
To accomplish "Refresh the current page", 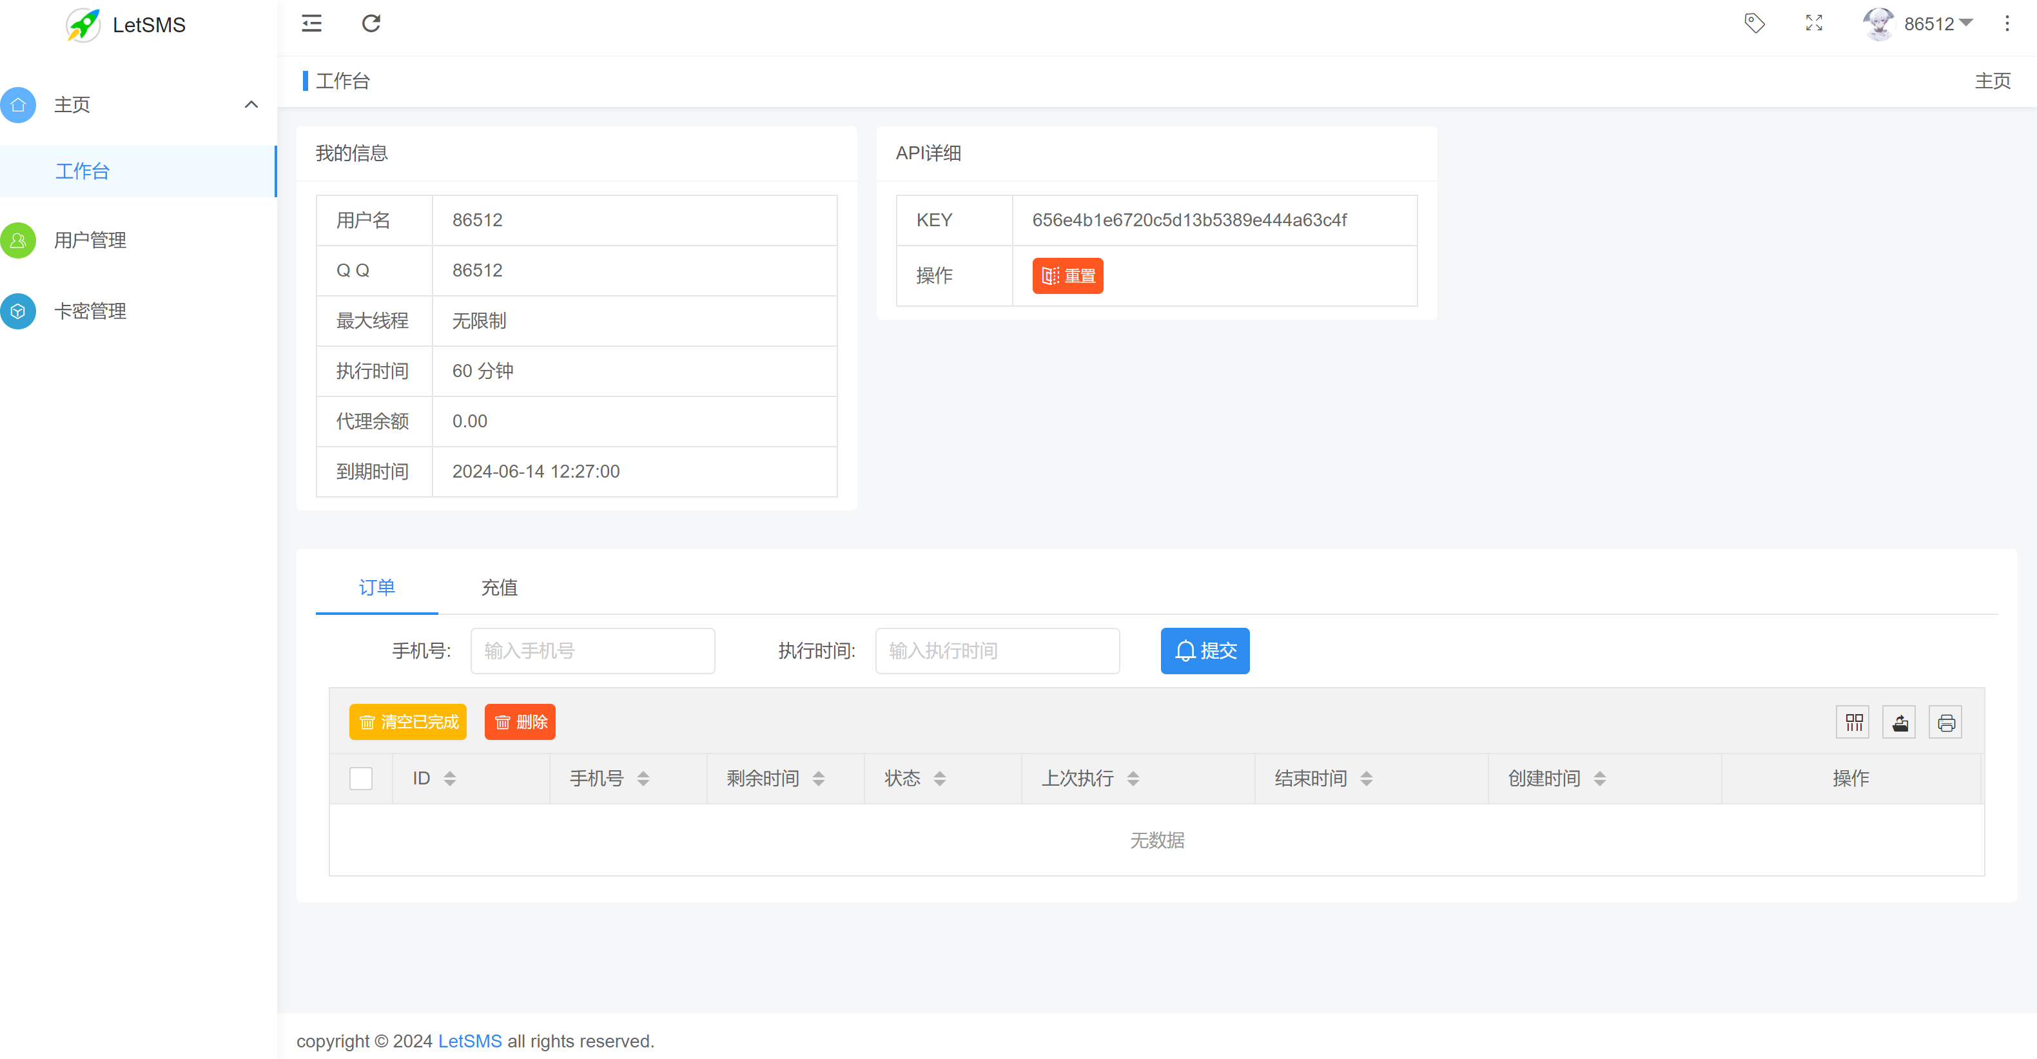I will tap(371, 24).
